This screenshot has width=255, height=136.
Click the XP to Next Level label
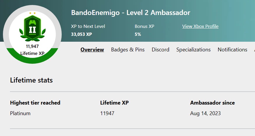tap(88, 26)
